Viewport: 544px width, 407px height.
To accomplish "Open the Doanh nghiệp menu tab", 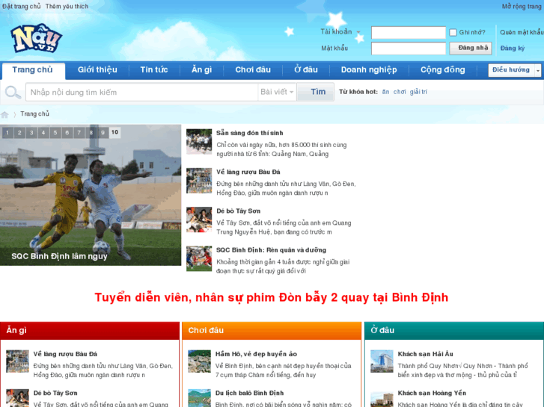I will [x=369, y=70].
